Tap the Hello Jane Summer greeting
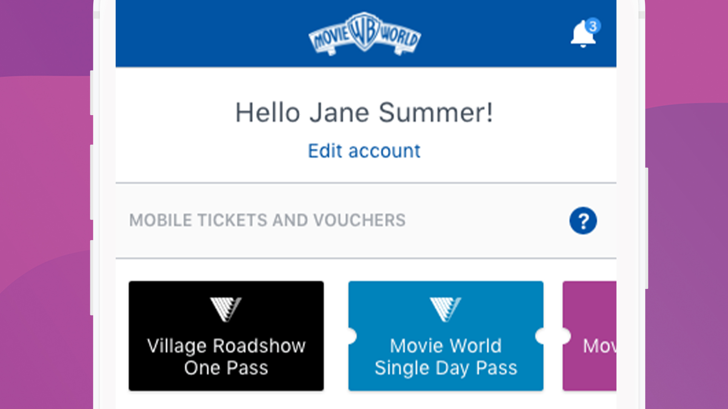 click(364, 112)
